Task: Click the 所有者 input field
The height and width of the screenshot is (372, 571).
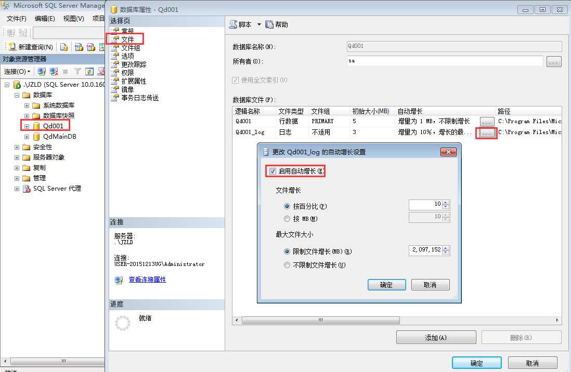Action: tap(445, 61)
